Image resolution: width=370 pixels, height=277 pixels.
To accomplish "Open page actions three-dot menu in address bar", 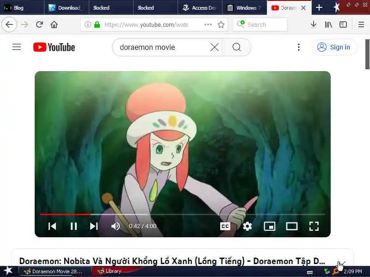I will click(208, 24).
